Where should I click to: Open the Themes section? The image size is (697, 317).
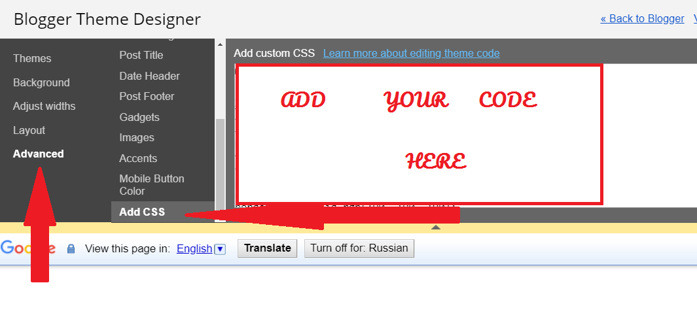coord(32,59)
